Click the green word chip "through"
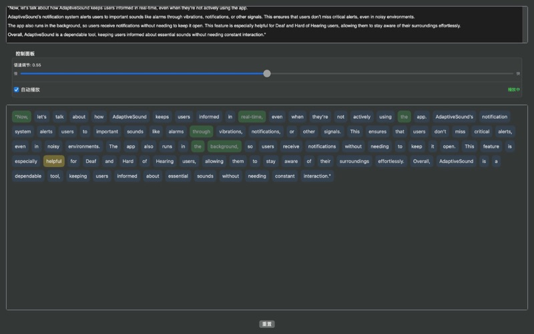This screenshot has width=534, height=334. click(x=202, y=132)
